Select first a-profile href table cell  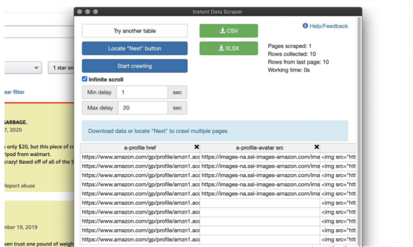pos(140,157)
